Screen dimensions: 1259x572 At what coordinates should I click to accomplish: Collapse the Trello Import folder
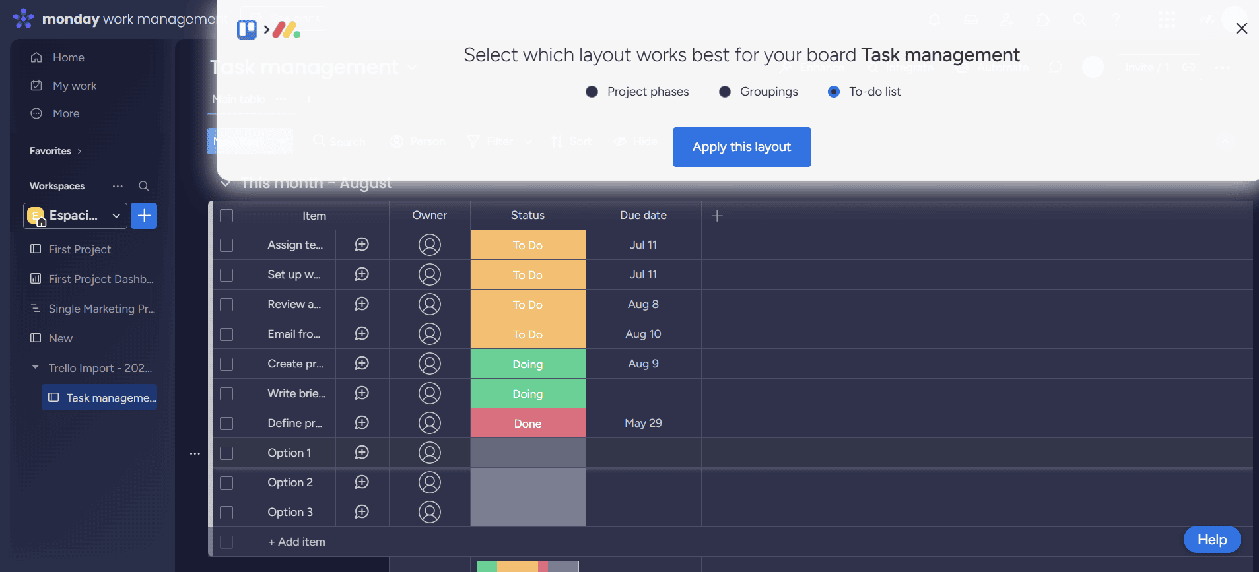coord(35,367)
